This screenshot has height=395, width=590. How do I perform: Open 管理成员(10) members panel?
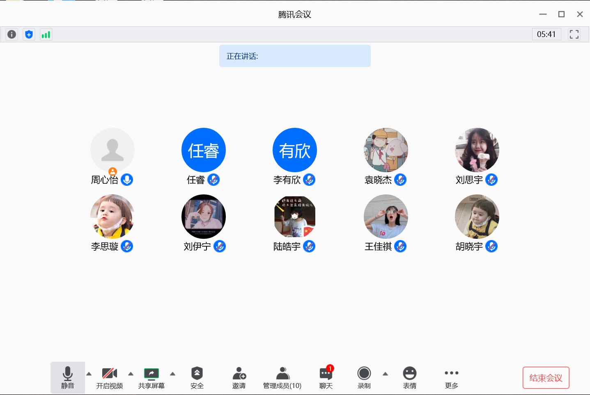(282, 378)
